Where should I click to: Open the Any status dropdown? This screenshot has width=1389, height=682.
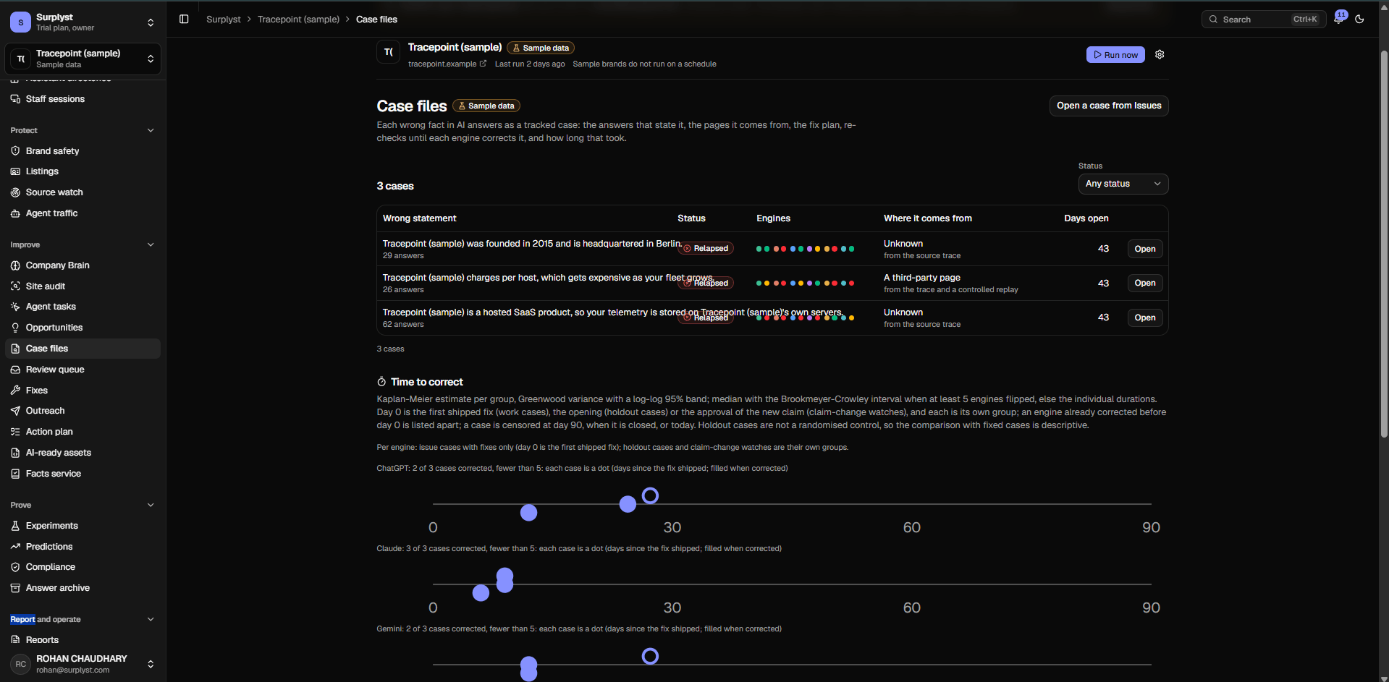[x=1123, y=184]
